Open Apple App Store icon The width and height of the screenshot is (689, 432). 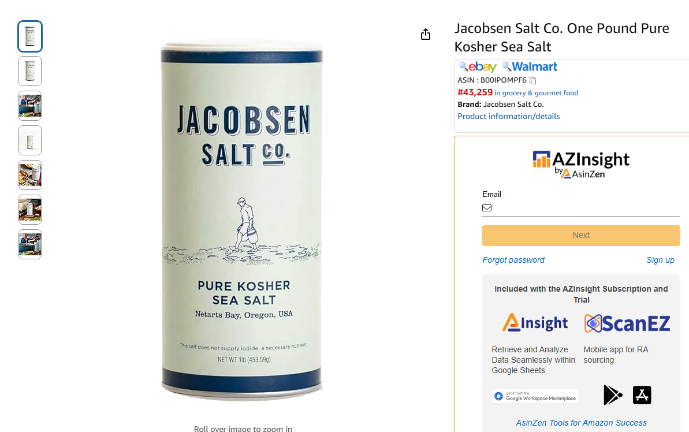pos(642,394)
